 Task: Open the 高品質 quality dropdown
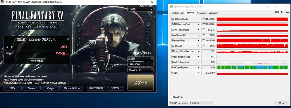coord(140,59)
